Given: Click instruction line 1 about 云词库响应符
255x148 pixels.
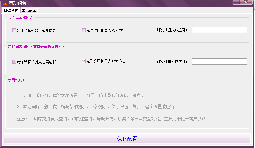Looking at the screenshot, I should (80, 96).
